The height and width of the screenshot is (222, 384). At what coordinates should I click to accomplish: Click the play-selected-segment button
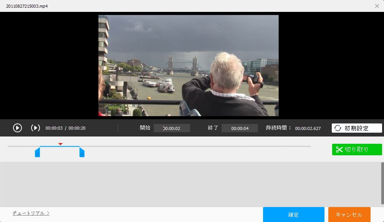point(35,128)
